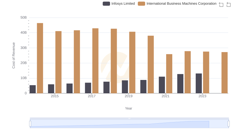Click the Infosys bar for 2017

pos(88,88)
